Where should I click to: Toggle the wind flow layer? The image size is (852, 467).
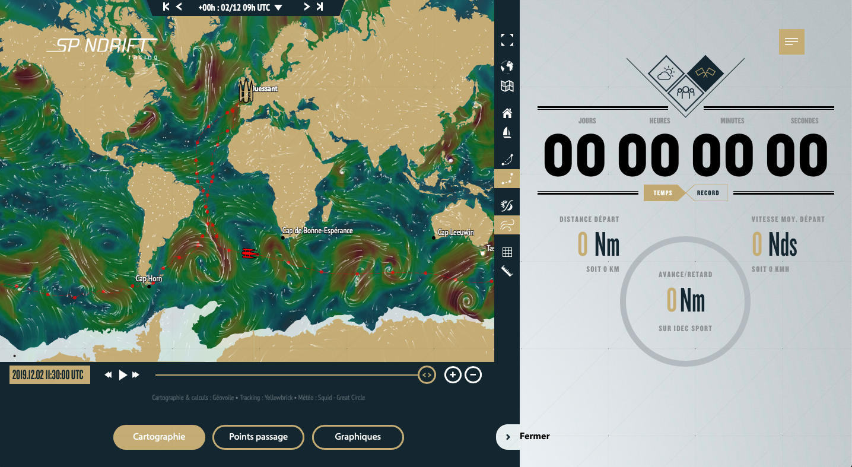coord(507,225)
